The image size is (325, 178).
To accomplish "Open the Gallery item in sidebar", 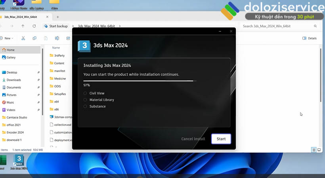I will click(x=11, y=57).
